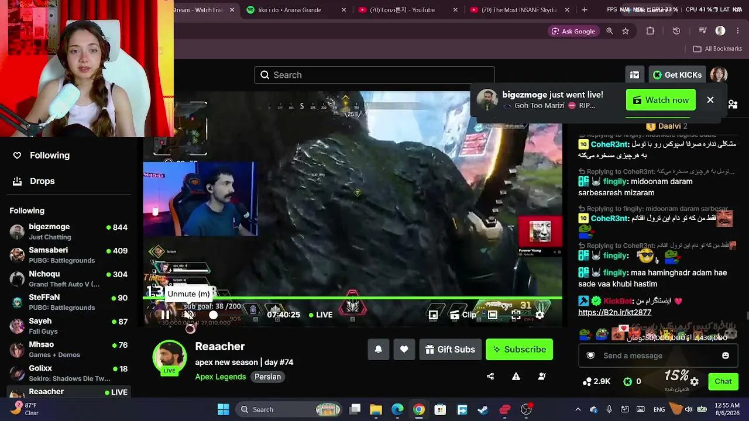Open the B2n.ir/kt2877 link in chat
This screenshot has height=421, width=749.
(x=614, y=313)
